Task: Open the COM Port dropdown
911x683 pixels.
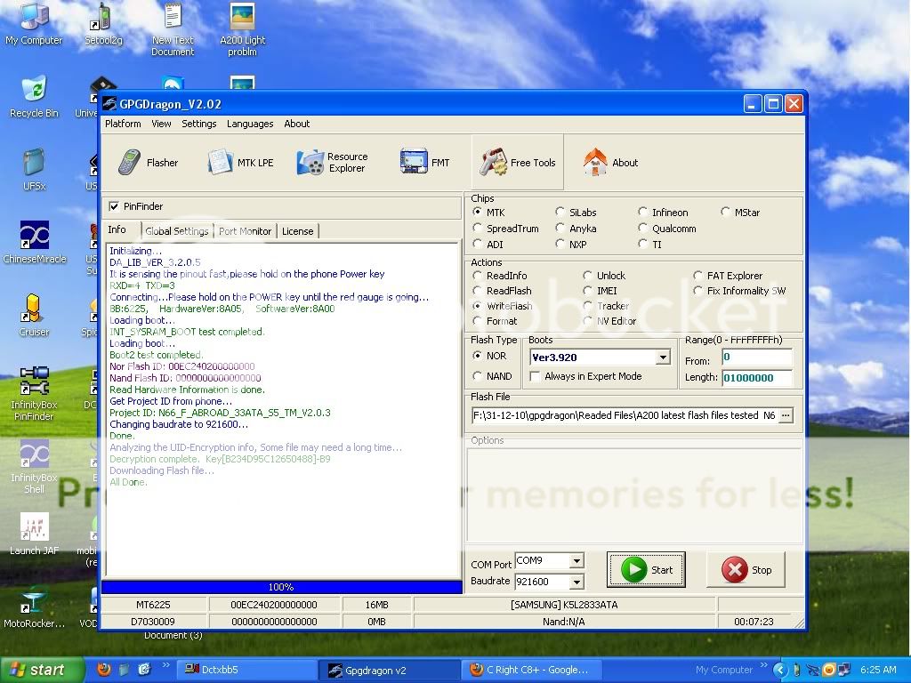Action: tap(576, 561)
